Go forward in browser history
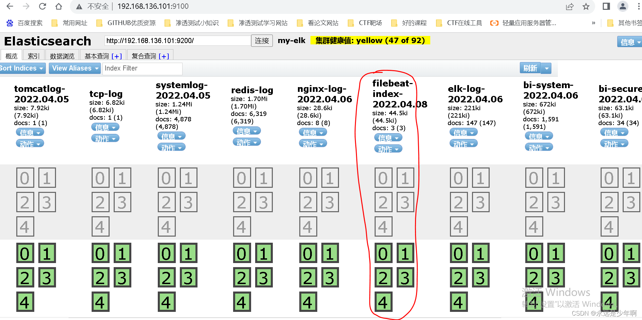Screen dimensions: 642x320 click(26, 6)
